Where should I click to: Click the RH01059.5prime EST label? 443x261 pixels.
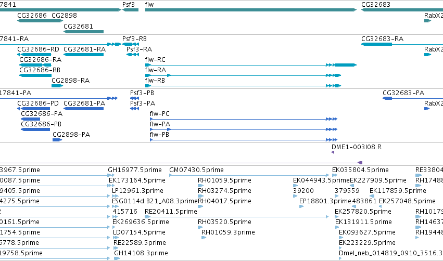[224, 180]
